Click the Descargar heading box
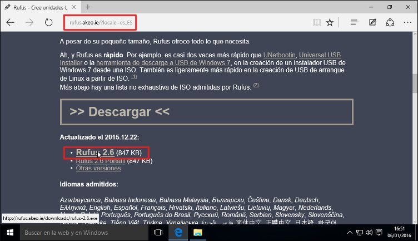This screenshot has height=241, width=418. tap(207, 112)
